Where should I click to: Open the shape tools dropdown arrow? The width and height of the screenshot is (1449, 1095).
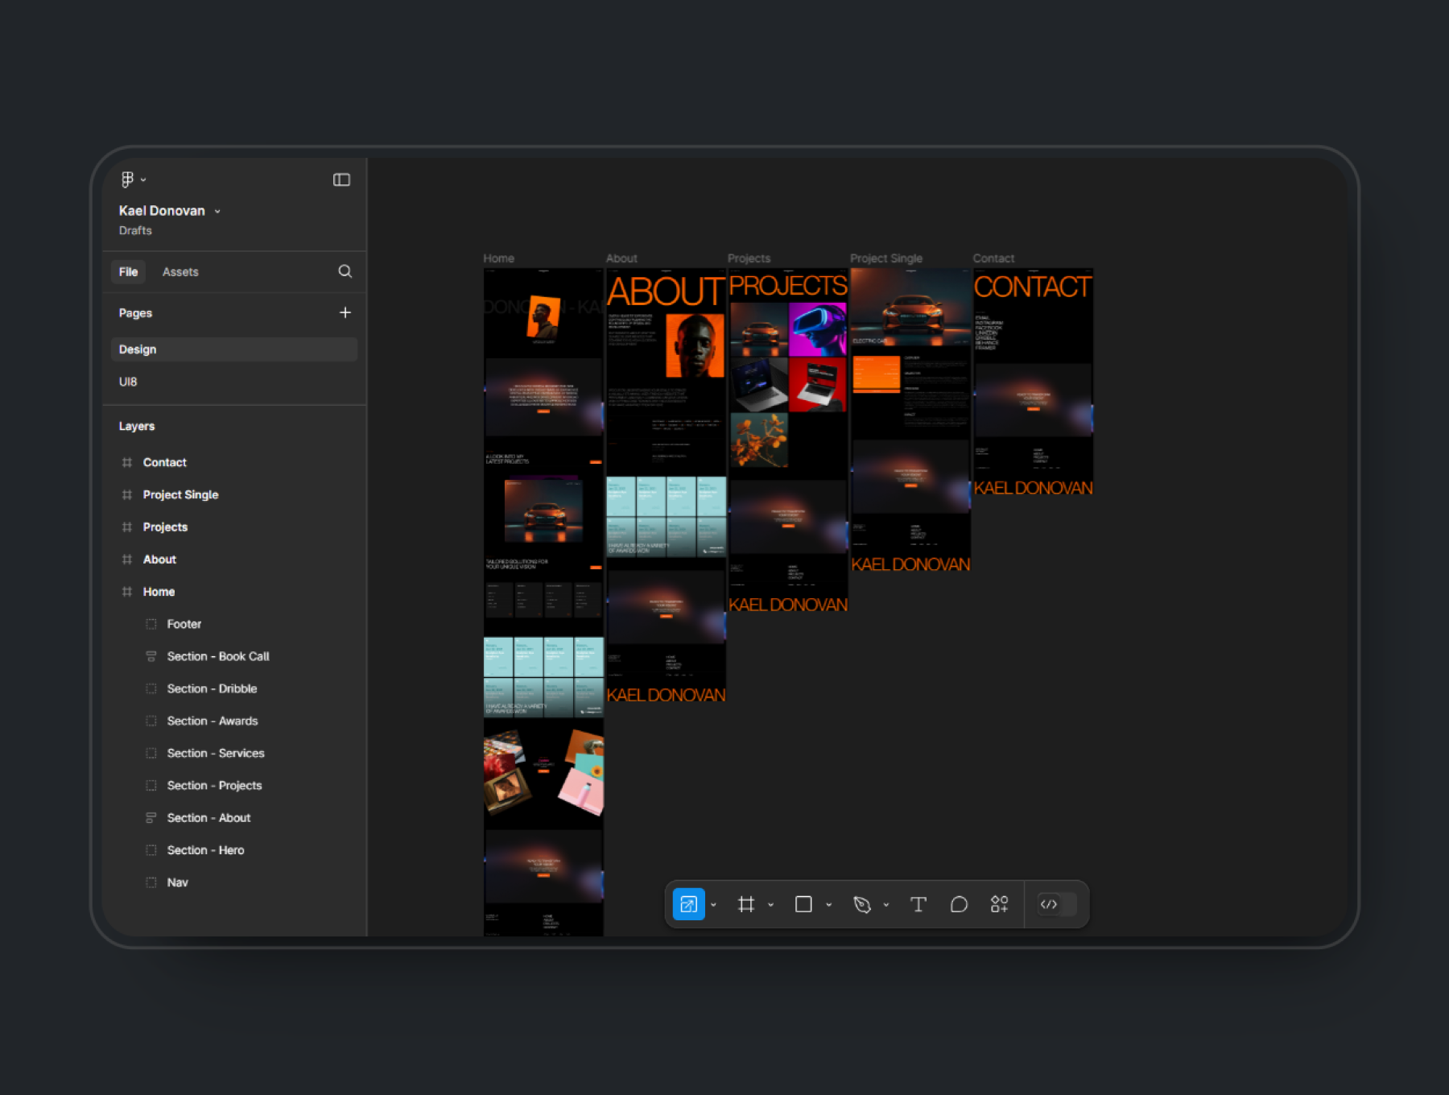click(828, 905)
